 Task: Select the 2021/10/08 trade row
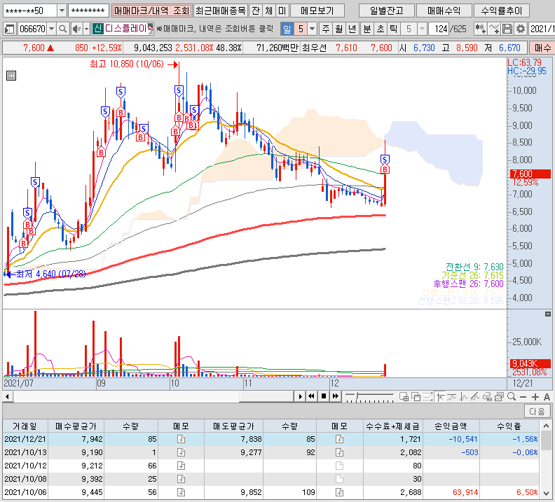[x=270, y=479]
